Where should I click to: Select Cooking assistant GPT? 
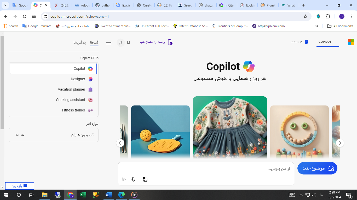coord(54,100)
